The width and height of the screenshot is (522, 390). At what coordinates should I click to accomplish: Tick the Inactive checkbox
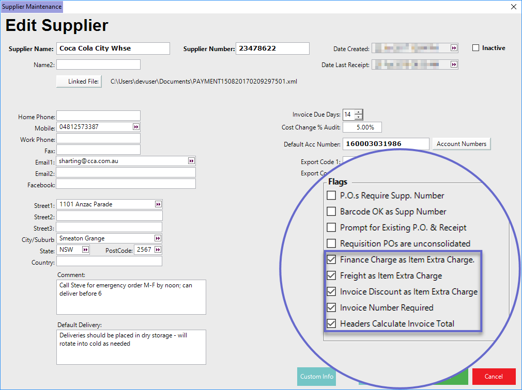(x=476, y=48)
